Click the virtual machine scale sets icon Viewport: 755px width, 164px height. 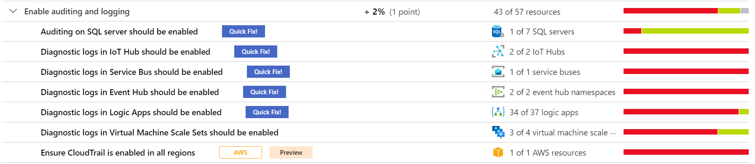498,132
